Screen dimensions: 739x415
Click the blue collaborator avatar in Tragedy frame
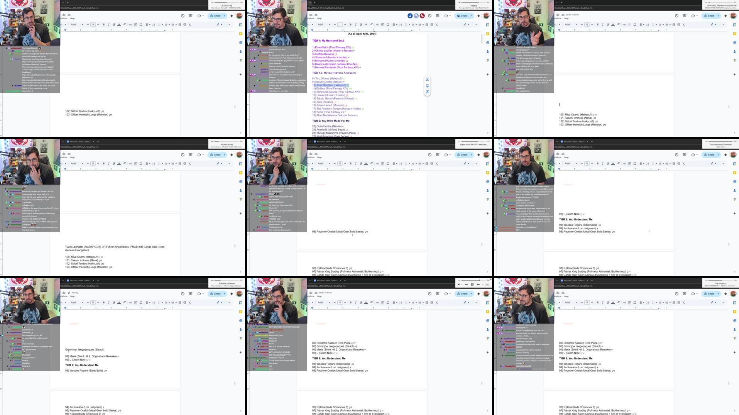(410, 16)
